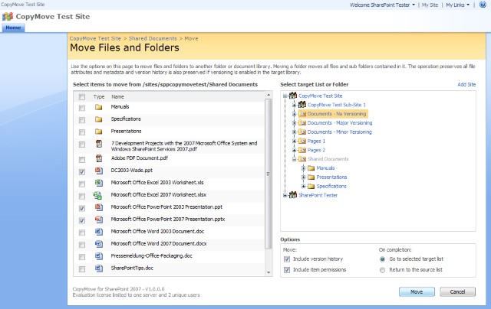Click the file list vertical scrollbar
The width and height of the screenshot is (491, 309).
coord(268,184)
